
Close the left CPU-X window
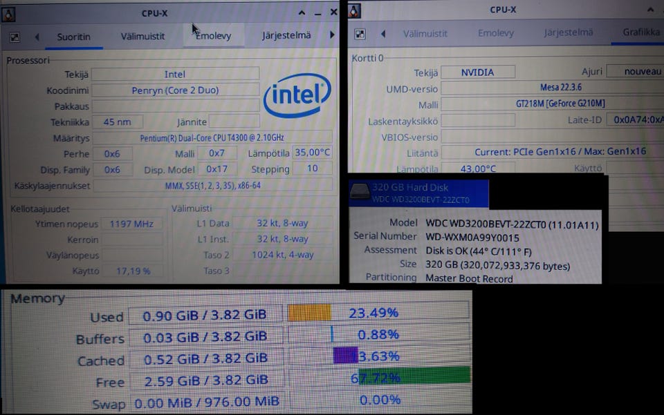click(333, 12)
